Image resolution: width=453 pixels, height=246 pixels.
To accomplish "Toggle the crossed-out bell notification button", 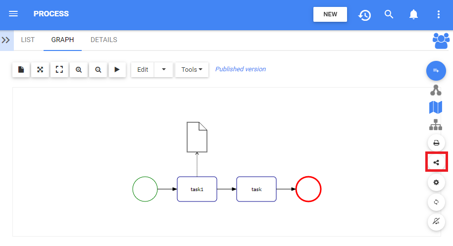I will point(436,222).
